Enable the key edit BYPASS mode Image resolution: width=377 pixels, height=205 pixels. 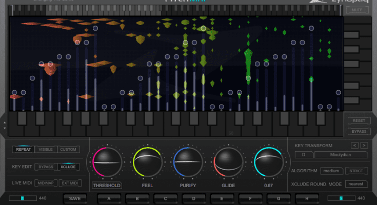point(46,167)
